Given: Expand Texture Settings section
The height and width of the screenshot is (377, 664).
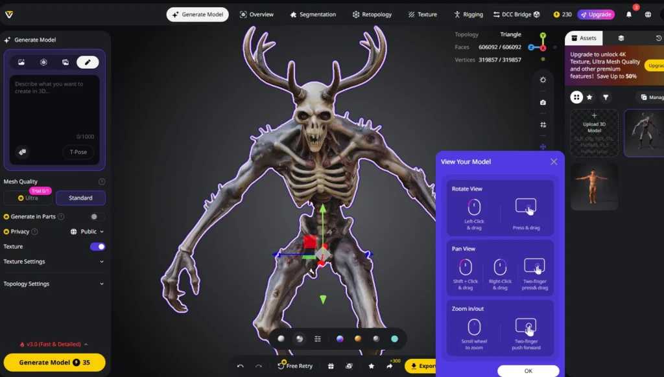Looking at the screenshot, I should (102, 262).
